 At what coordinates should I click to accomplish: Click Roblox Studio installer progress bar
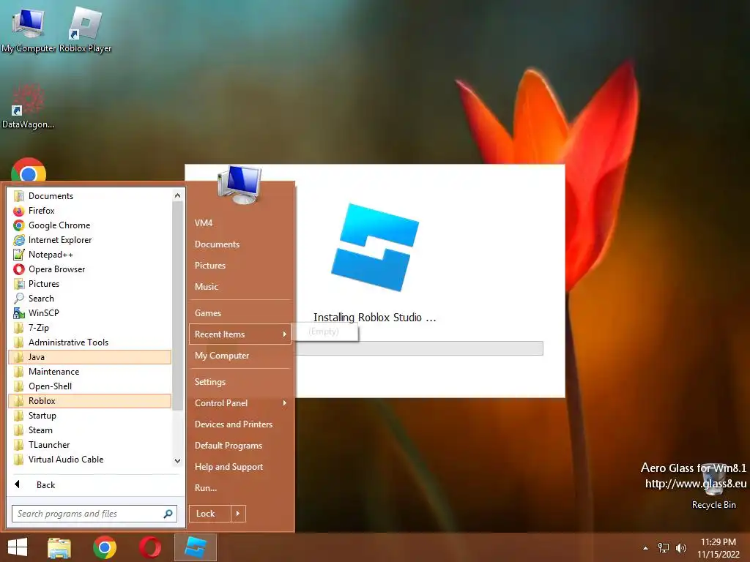pos(419,348)
